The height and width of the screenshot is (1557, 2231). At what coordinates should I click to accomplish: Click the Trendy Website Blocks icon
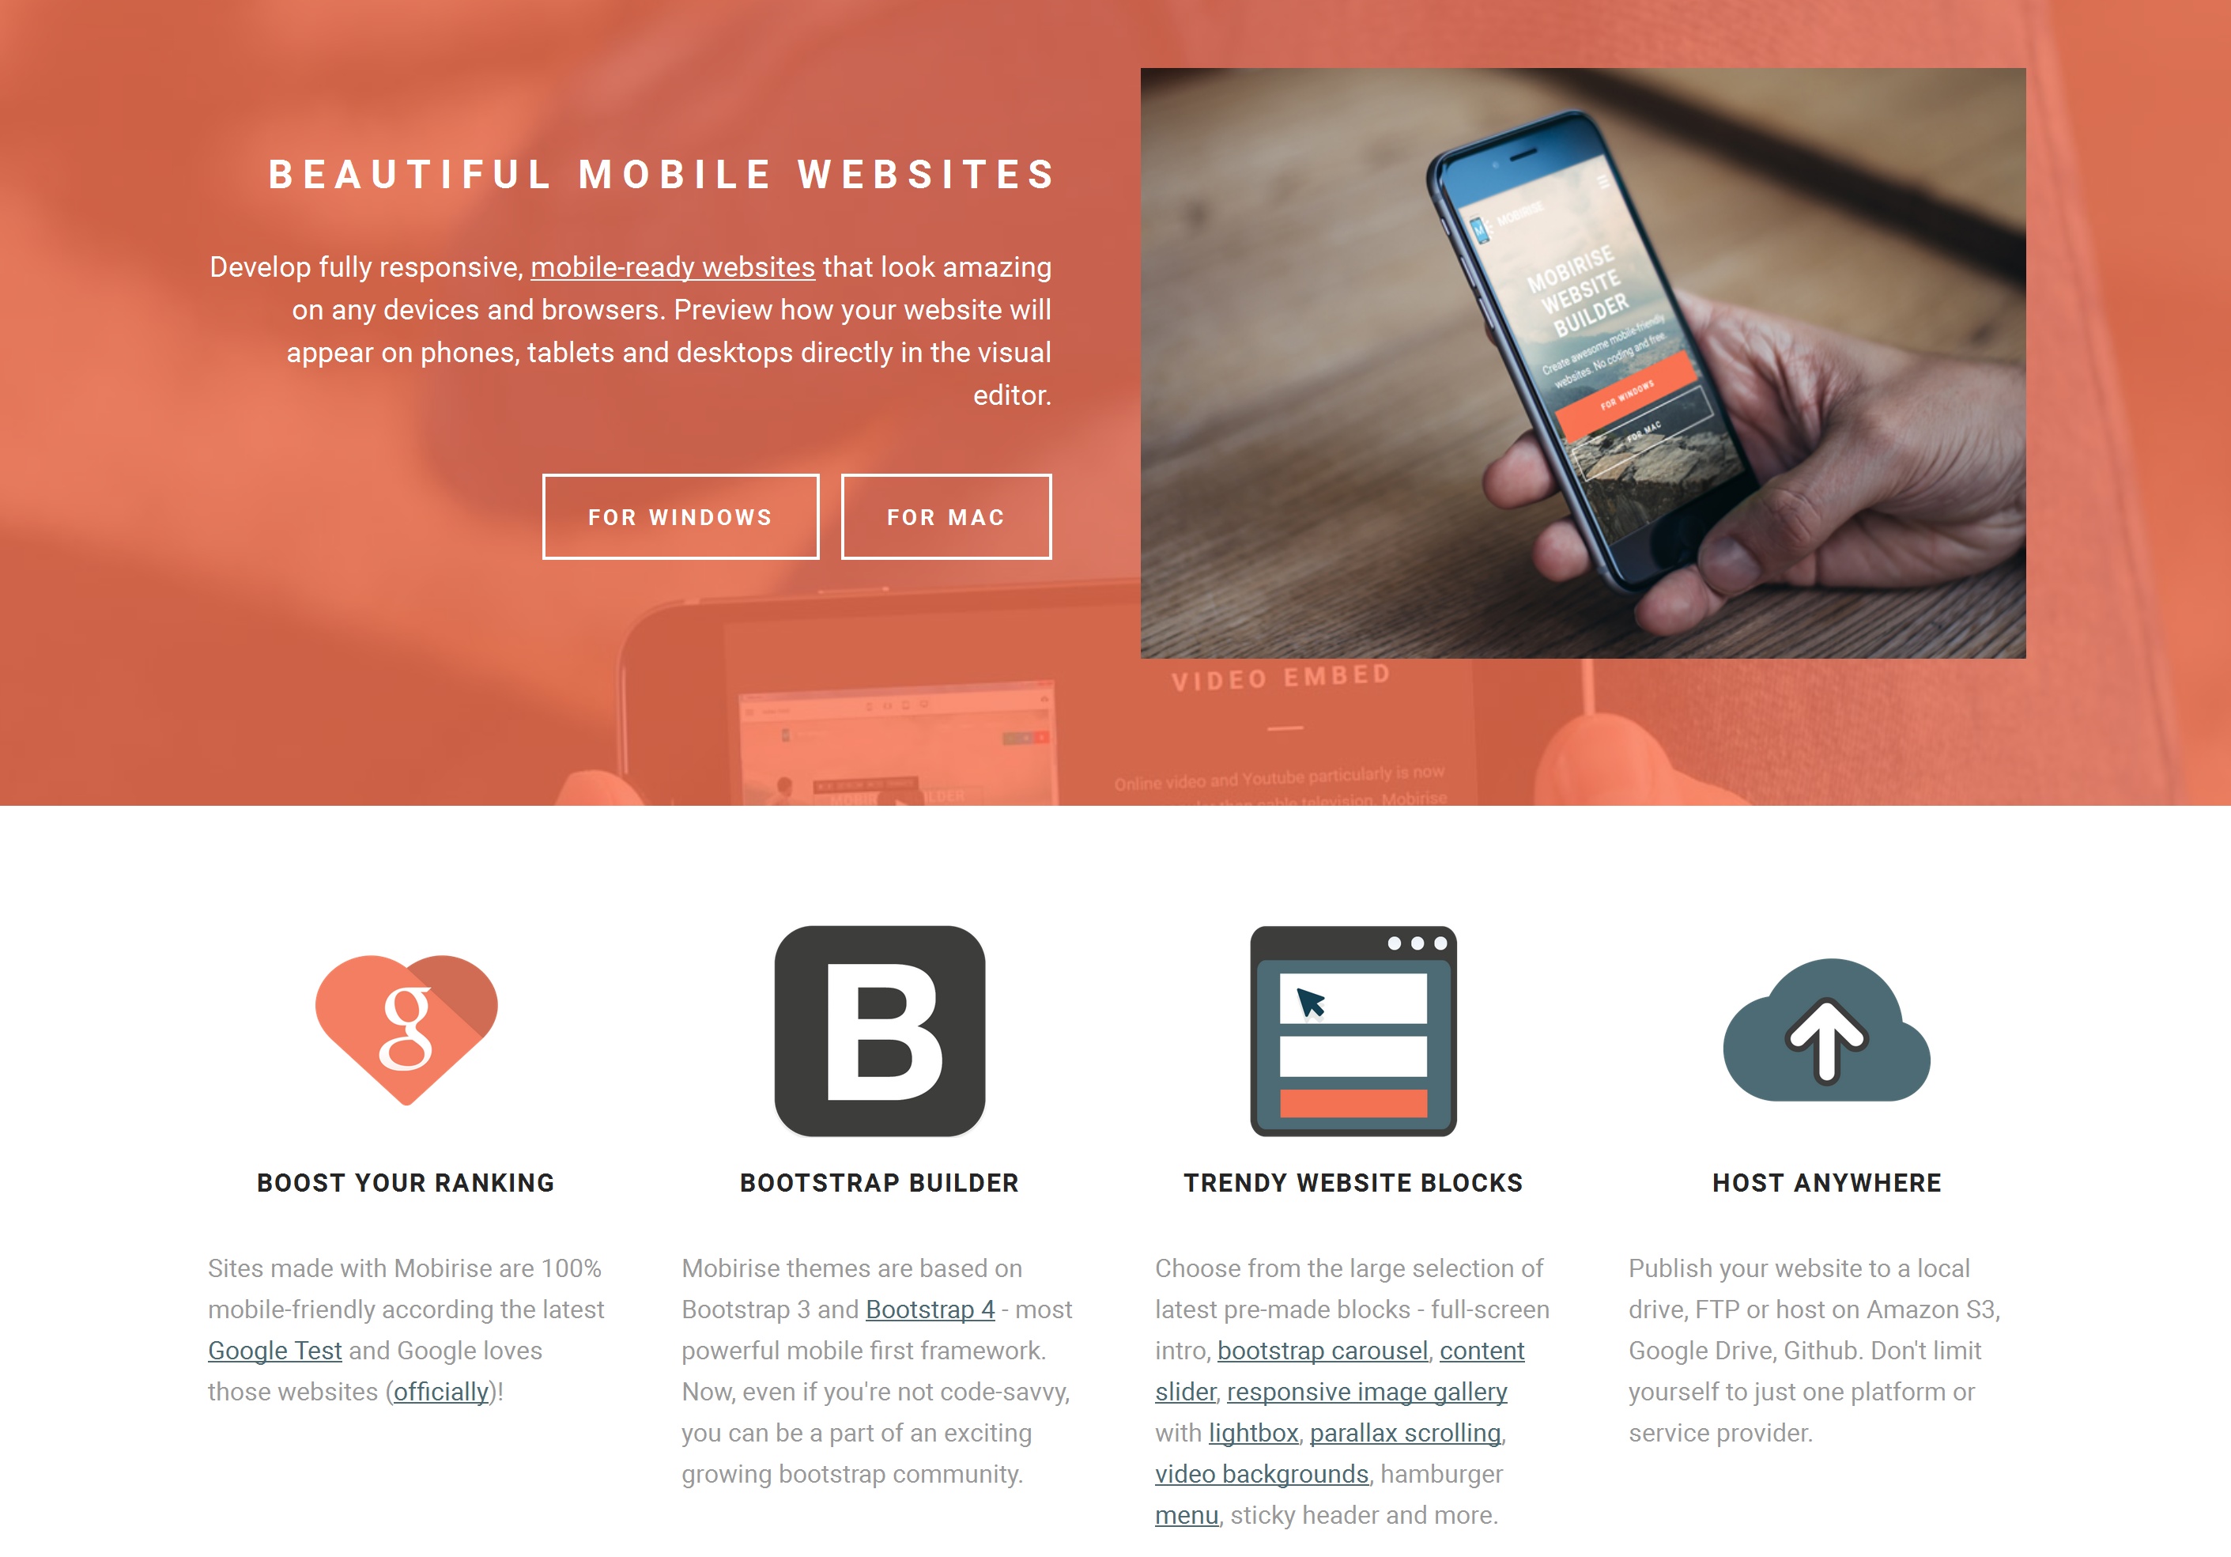point(1351,1034)
